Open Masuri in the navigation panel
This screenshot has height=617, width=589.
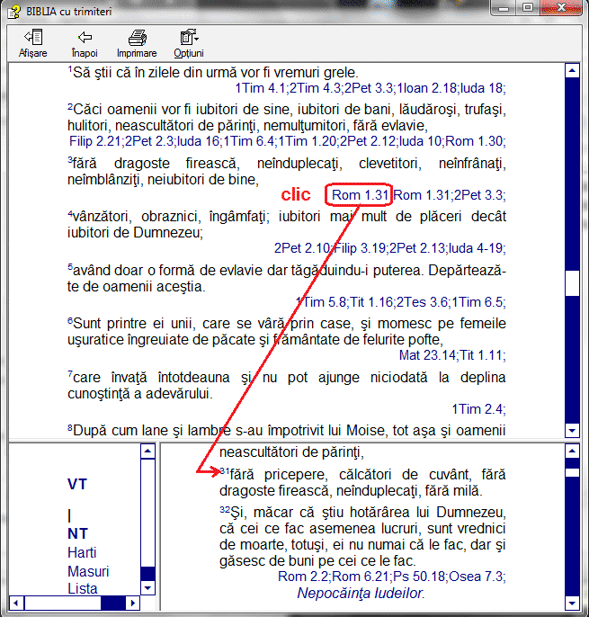[88, 571]
